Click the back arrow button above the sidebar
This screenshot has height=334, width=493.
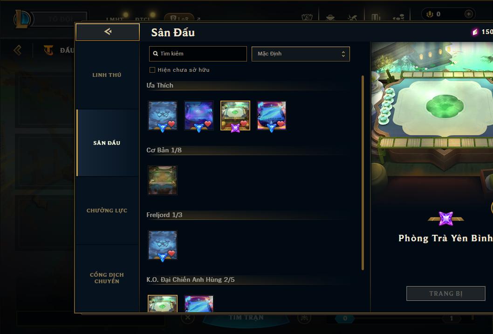tap(108, 32)
